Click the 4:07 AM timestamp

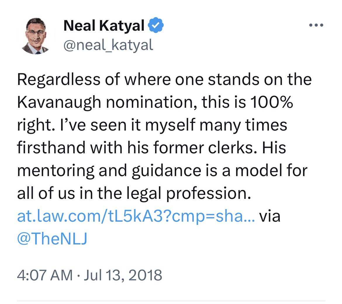[x=45, y=275]
